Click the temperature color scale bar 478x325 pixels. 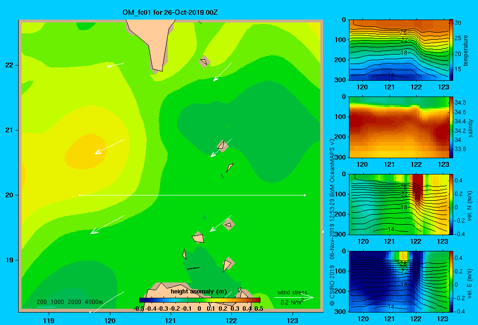point(451,50)
